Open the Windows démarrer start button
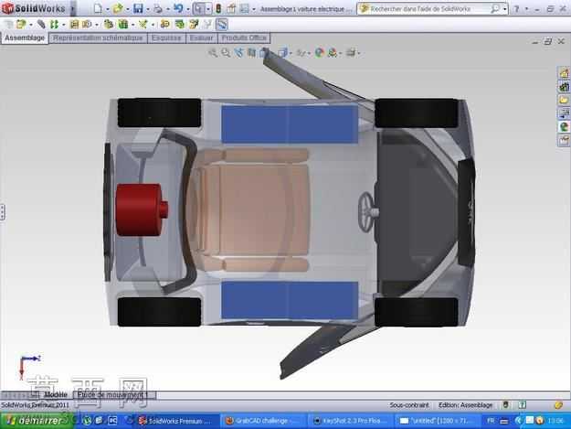This screenshot has height=429, width=571. point(36,421)
